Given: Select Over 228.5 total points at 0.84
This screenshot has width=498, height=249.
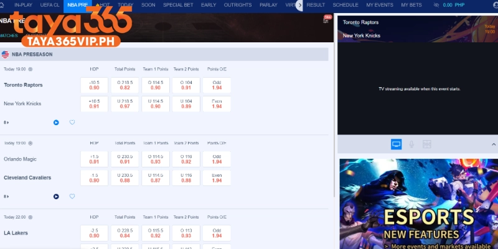Looking at the screenshot, I should 125,233.
